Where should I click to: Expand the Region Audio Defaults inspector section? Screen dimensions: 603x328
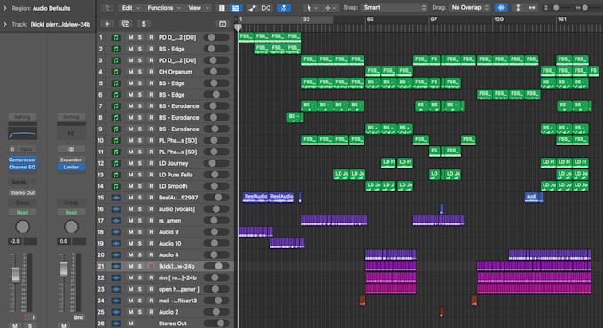click(5, 8)
